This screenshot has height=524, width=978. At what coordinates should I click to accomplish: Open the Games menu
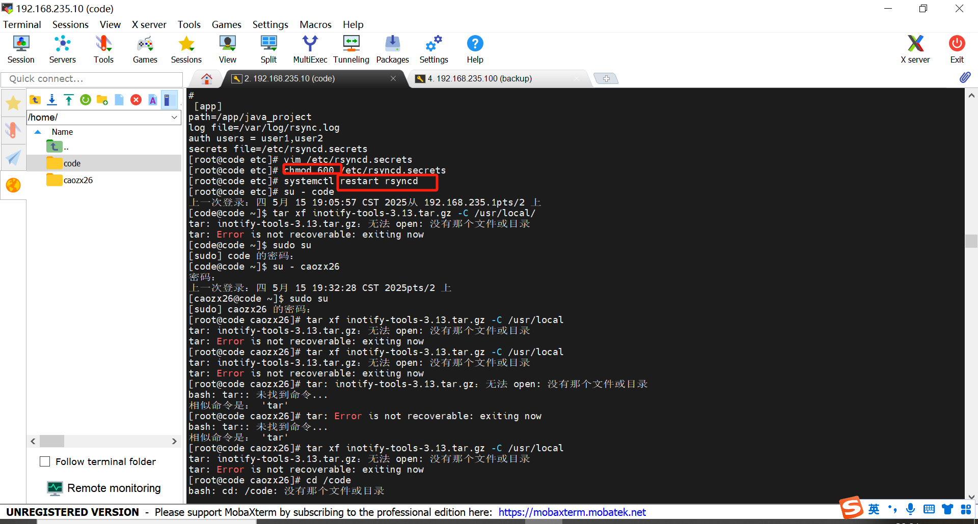227,24
